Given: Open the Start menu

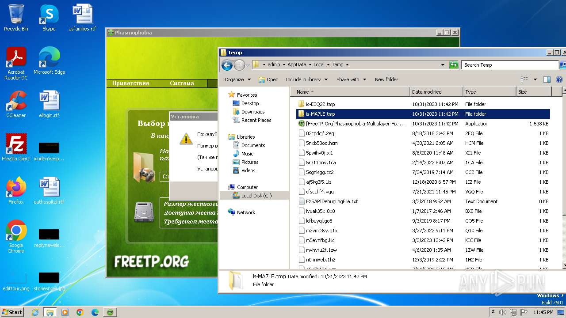Looking at the screenshot, I should tap(12, 312).
